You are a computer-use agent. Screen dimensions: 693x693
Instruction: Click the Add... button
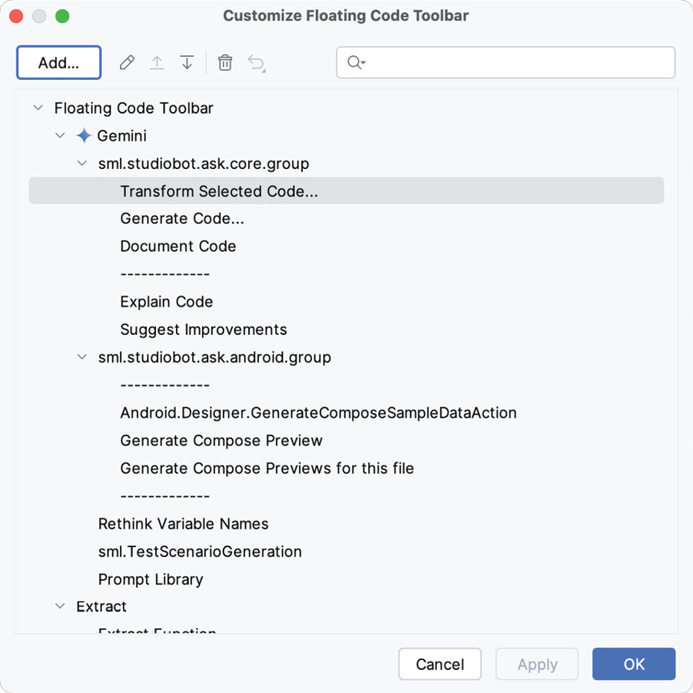point(59,63)
